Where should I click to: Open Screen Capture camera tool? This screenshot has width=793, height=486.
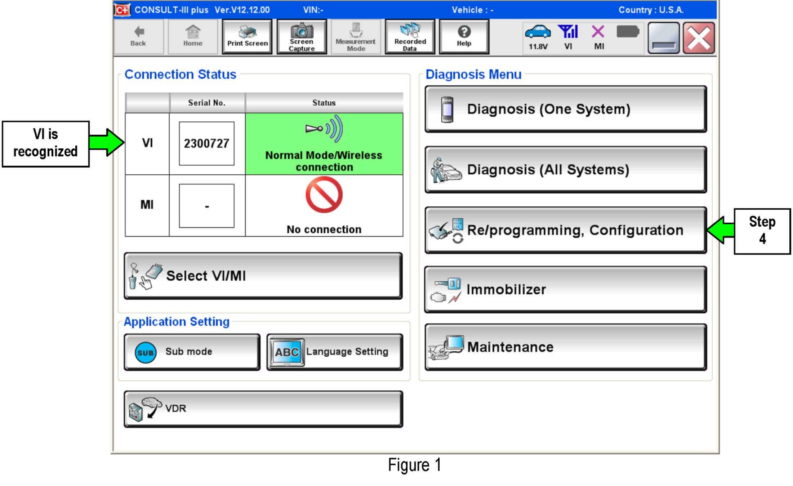302,37
